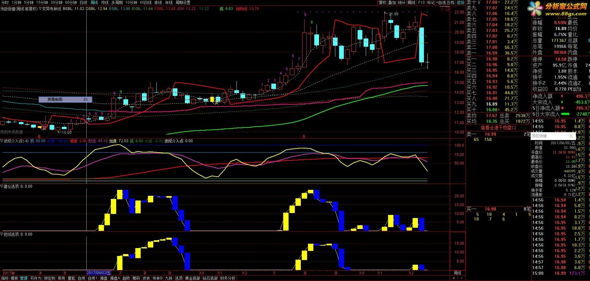The image size is (590, 281).
Task: Click the 指标 tab in bottom bar
Action: (x=5, y=278)
